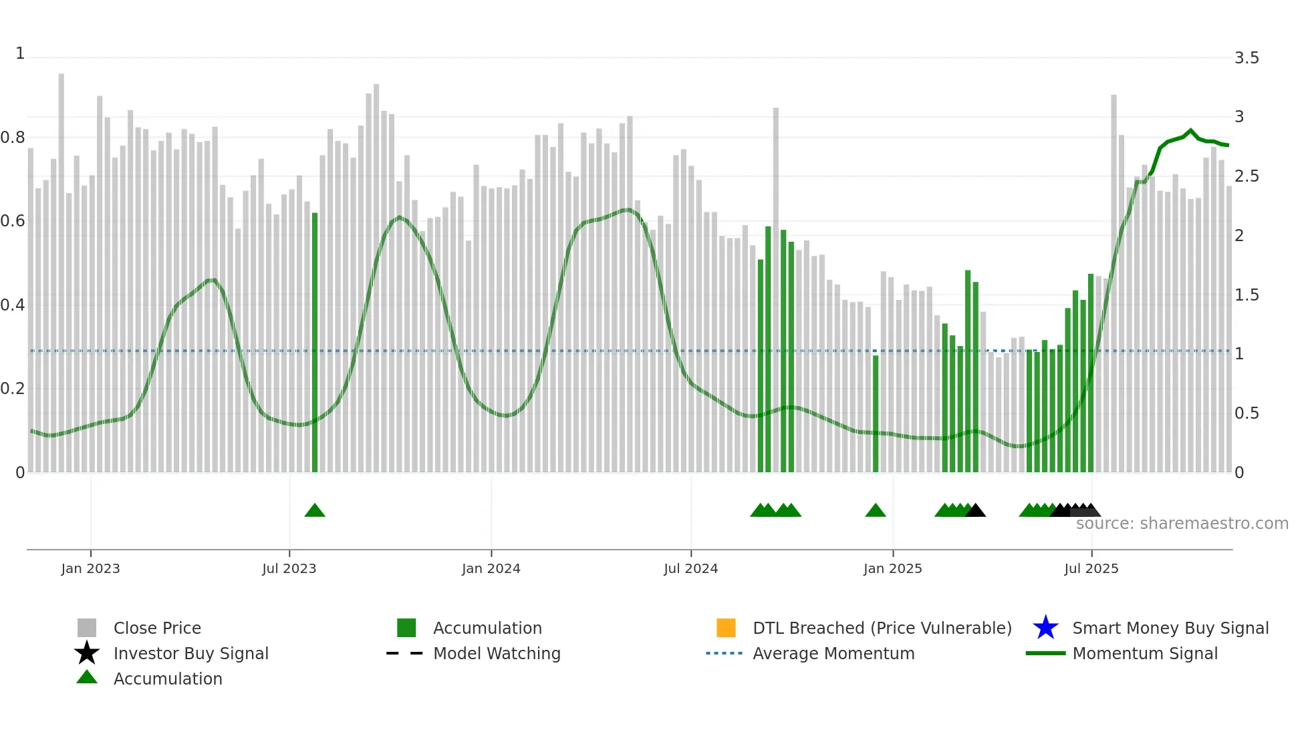Screen dimensions: 1310x736
Task: Click the Jan 2024 axis label
Action: [x=491, y=568]
